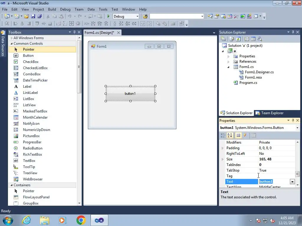Open the Data Sources side tab
This screenshot has width=302, height=226.
(x=3, y=44)
